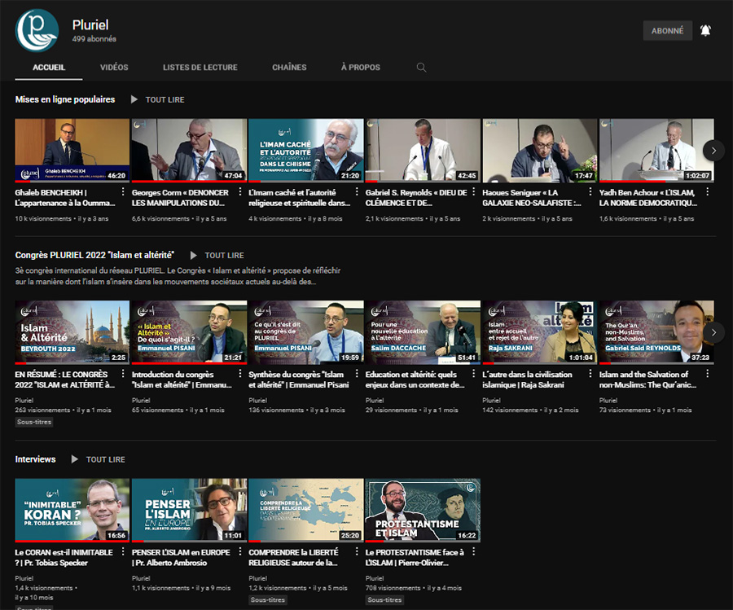This screenshot has width=733, height=610.
Task: Open options menu for Le CORAN est-il INIMITABLE
Action: (123, 551)
